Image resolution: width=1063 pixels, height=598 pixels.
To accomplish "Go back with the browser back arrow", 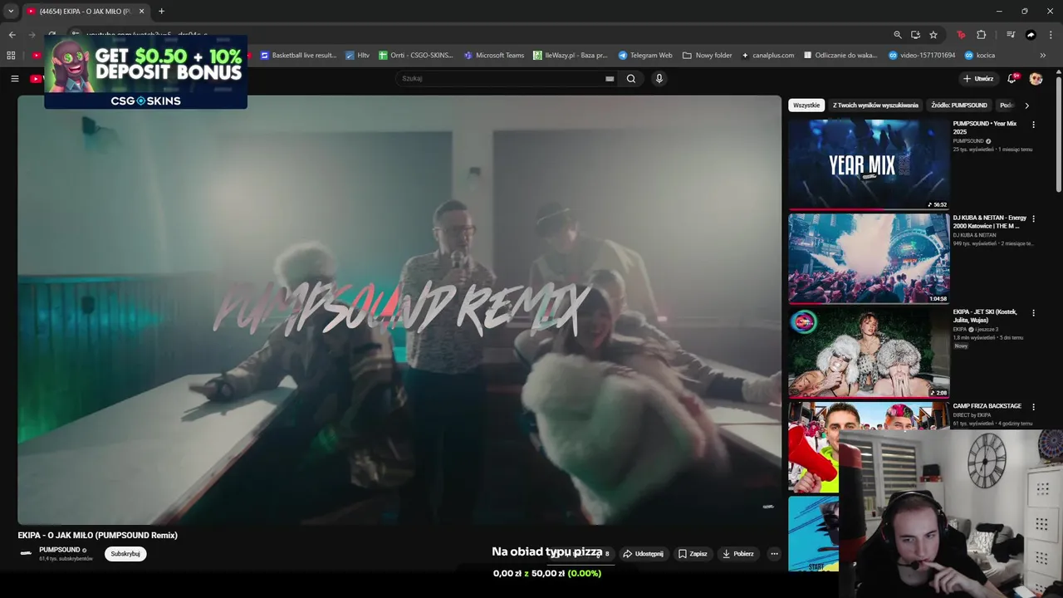I will (x=12, y=35).
